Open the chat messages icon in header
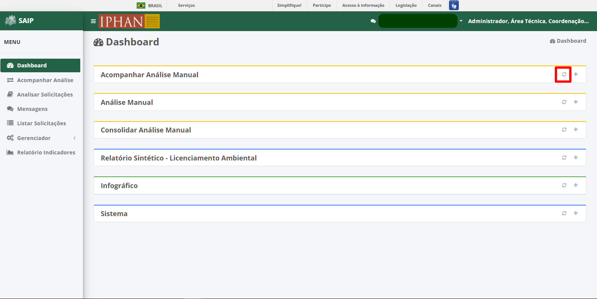This screenshot has height=299, width=597. point(373,21)
